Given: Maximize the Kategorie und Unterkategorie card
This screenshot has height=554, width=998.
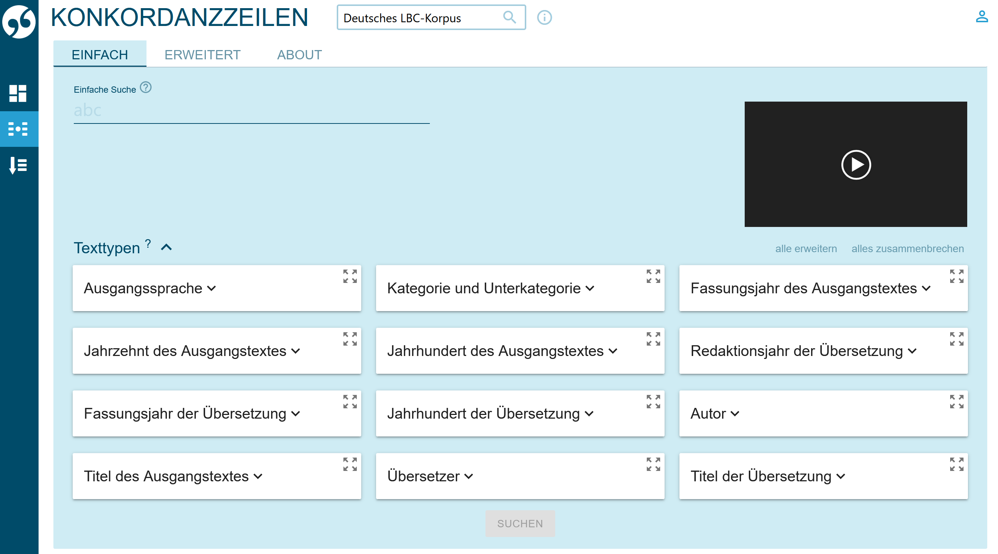Looking at the screenshot, I should [x=653, y=276].
